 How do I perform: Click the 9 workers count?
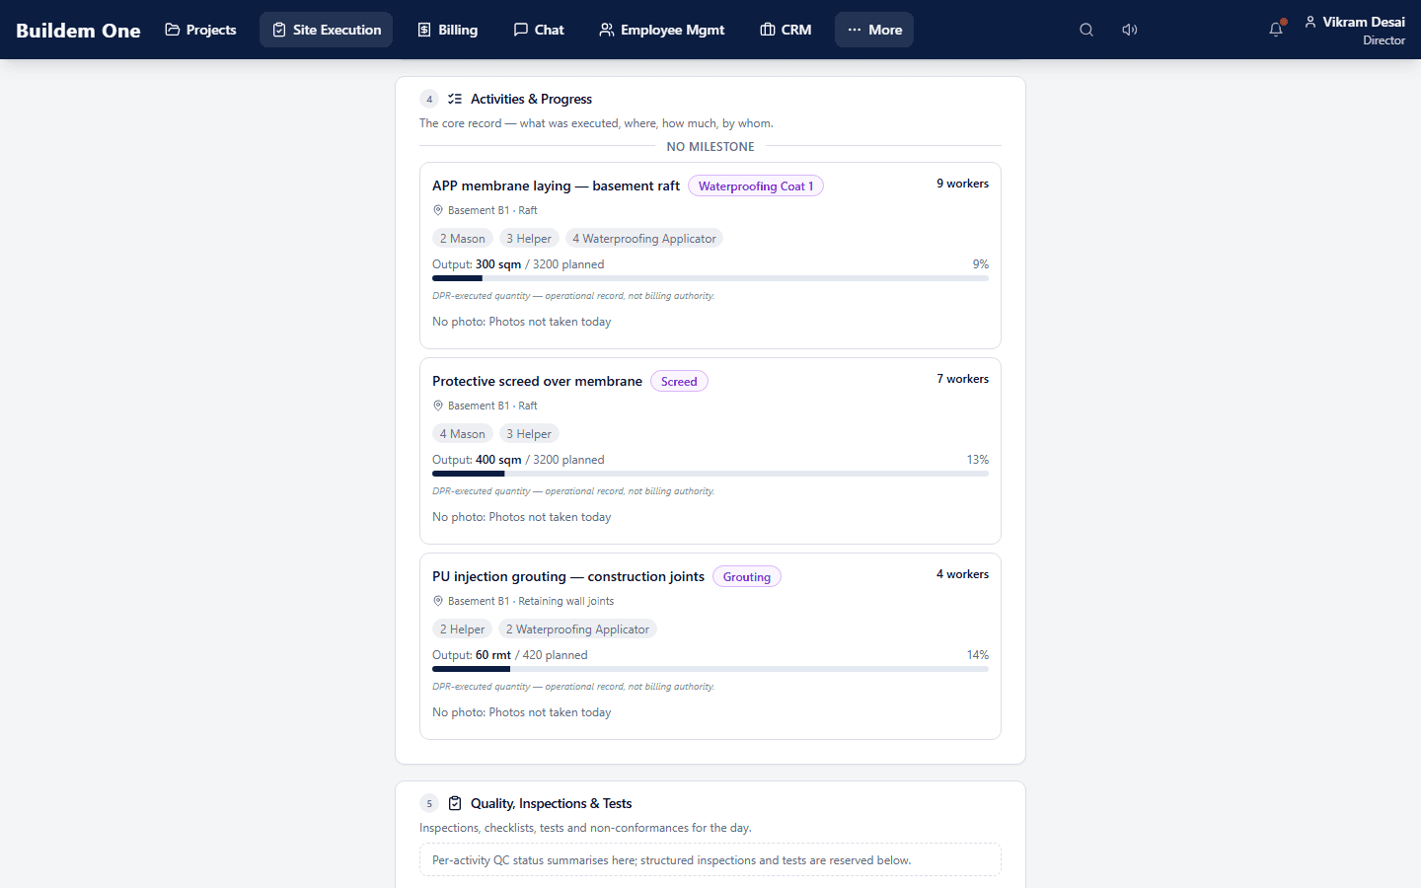tap(963, 184)
